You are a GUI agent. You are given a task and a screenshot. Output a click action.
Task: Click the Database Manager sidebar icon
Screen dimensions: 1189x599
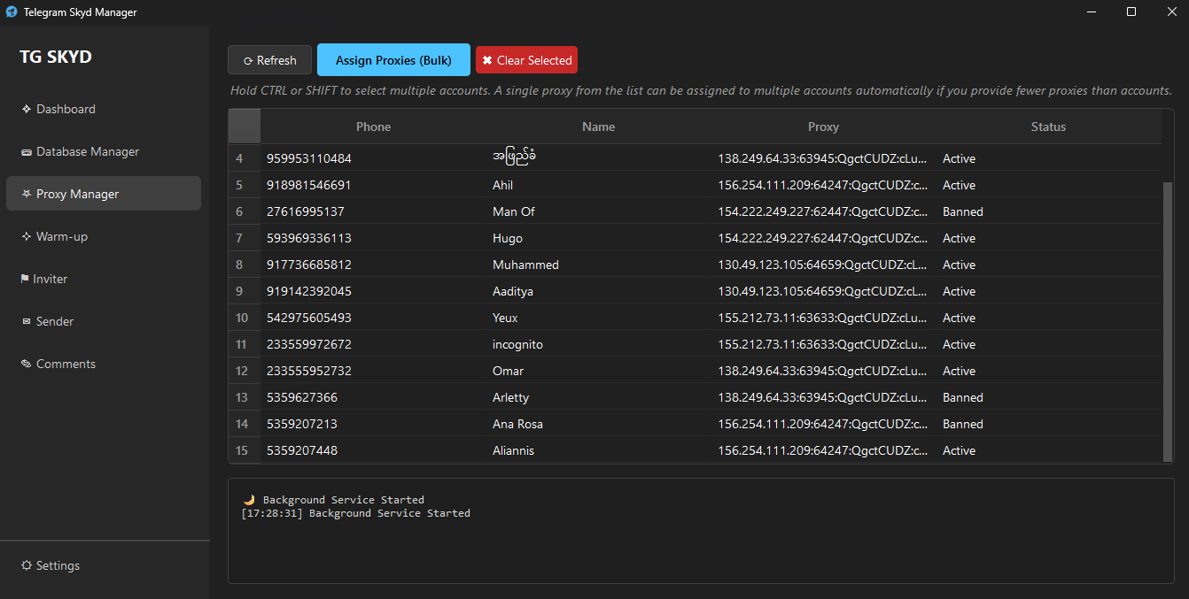pyautogui.click(x=27, y=152)
